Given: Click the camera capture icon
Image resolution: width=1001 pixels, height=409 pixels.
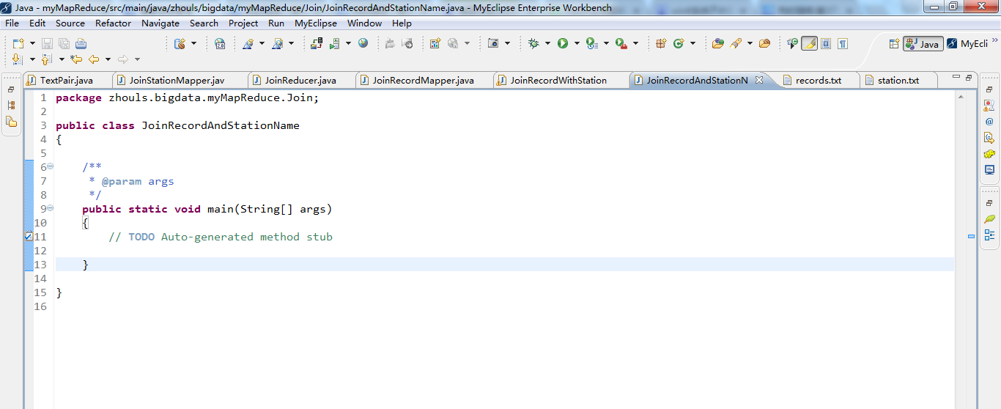Looking at the screenshot, I should 493,44.
